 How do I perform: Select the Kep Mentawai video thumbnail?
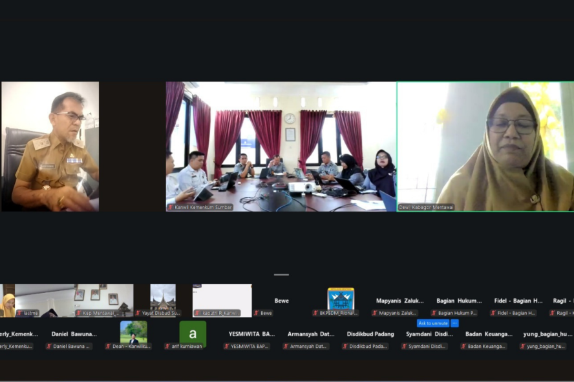click(104, 298)
